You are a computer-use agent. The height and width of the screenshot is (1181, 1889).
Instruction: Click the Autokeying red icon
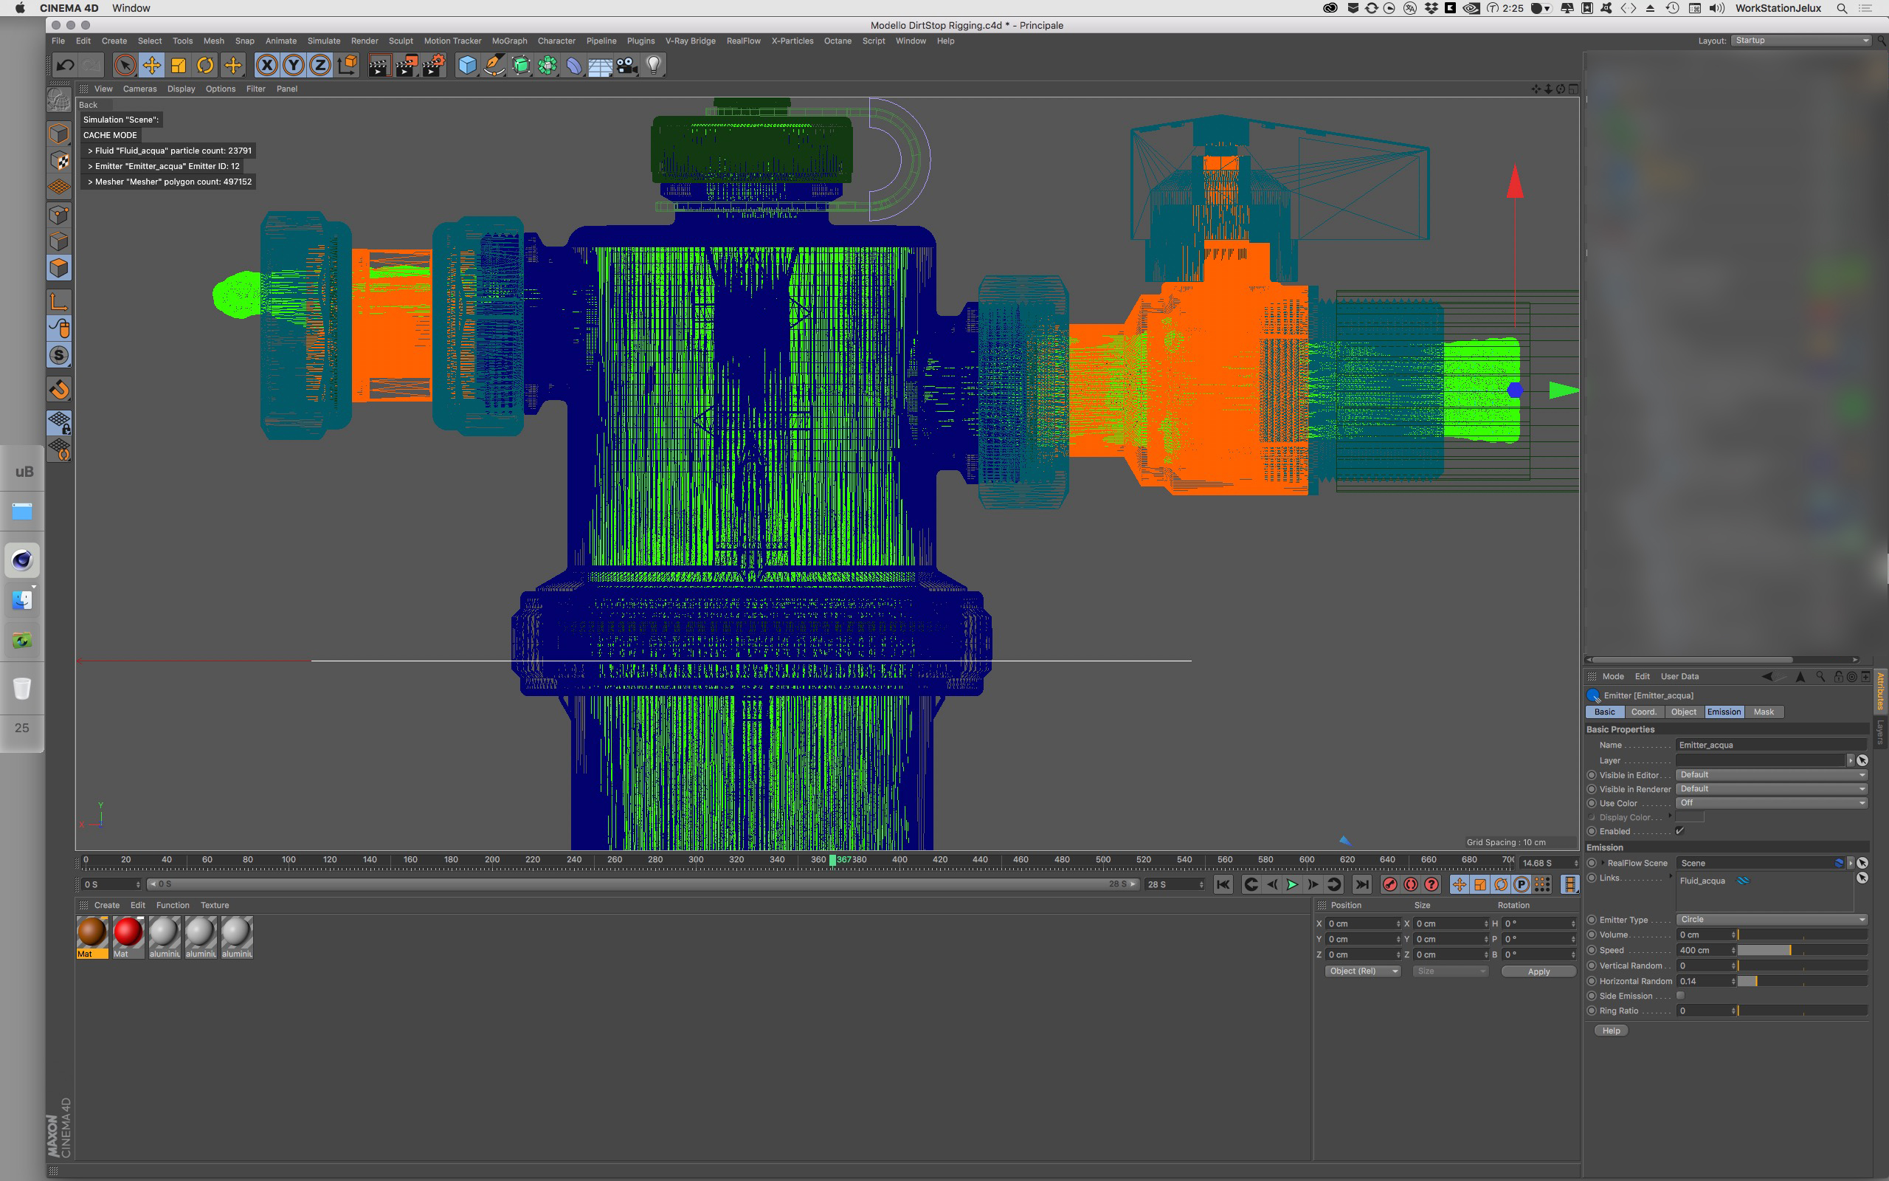tap(1411, 884)
